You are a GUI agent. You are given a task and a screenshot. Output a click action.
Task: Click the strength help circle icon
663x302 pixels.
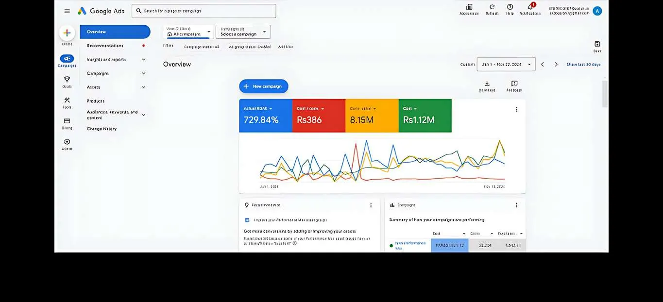pos(295,243)
